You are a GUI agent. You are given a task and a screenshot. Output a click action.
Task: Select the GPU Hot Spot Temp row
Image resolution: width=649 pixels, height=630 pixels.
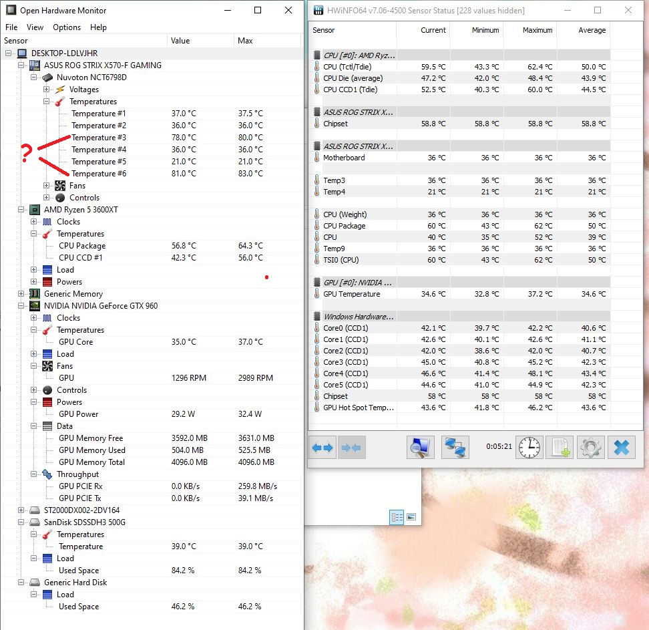[x=461, y=408]
